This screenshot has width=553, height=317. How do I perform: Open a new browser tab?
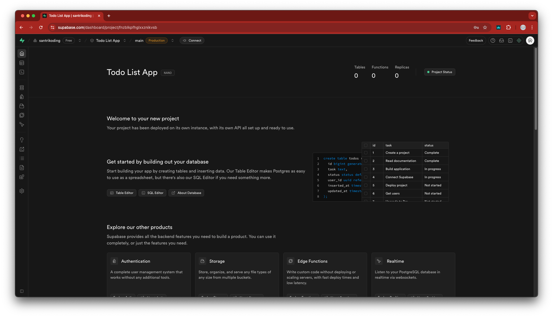coord(109,16)
